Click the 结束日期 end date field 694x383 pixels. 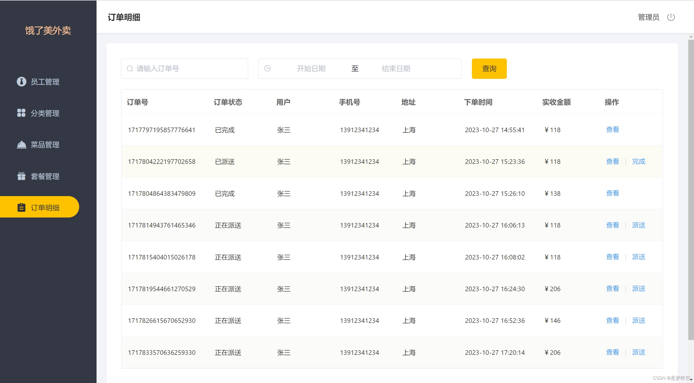click(396, 69)
